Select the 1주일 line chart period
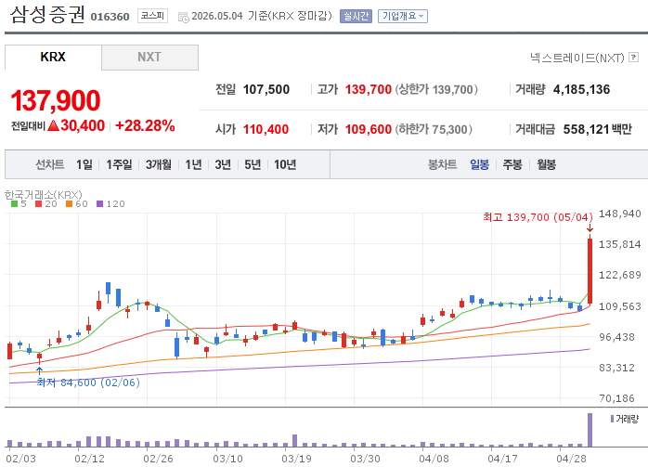The width and height of the screenshot is (648, 467). coord(119,164)
